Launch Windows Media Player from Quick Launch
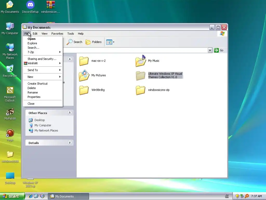Screen dimensions: 266x200 (x=42, y=196)
